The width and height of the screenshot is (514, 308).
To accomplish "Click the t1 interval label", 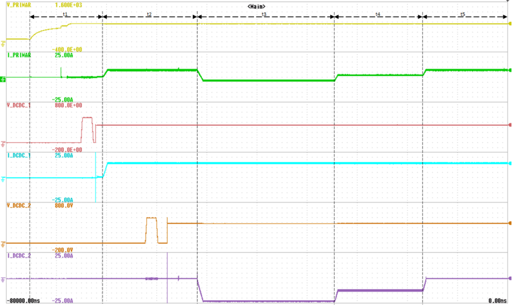I will point(65,15).
